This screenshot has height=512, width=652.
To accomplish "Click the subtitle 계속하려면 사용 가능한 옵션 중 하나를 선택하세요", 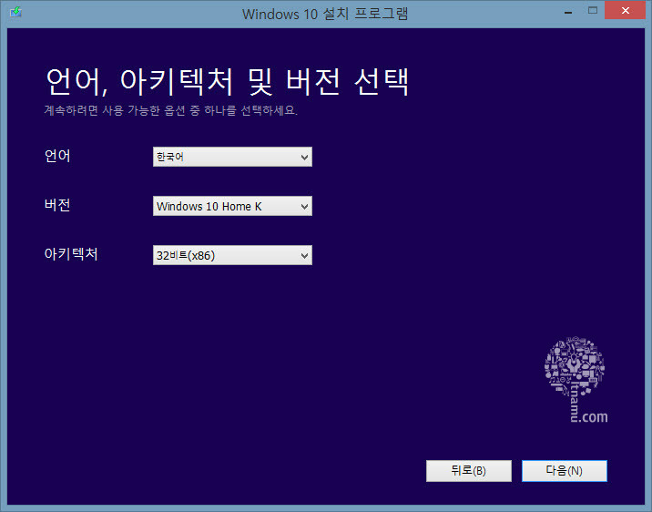I will tap(171, 110).
